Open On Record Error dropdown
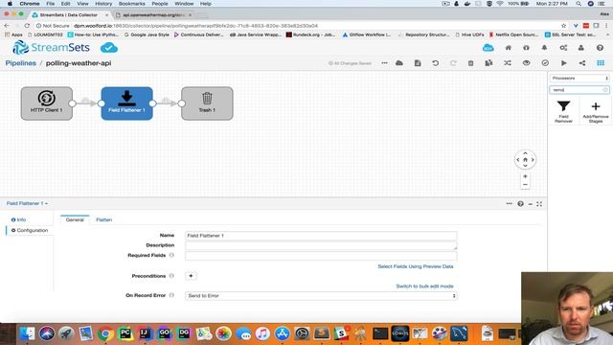 pos(321,296)
